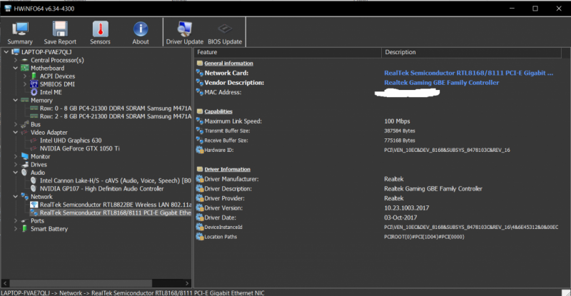Select the LAPTOP-FVAE7QLJ root computer node
The image size is (571, 296).
pyautogui.click(x=46, y=52)
